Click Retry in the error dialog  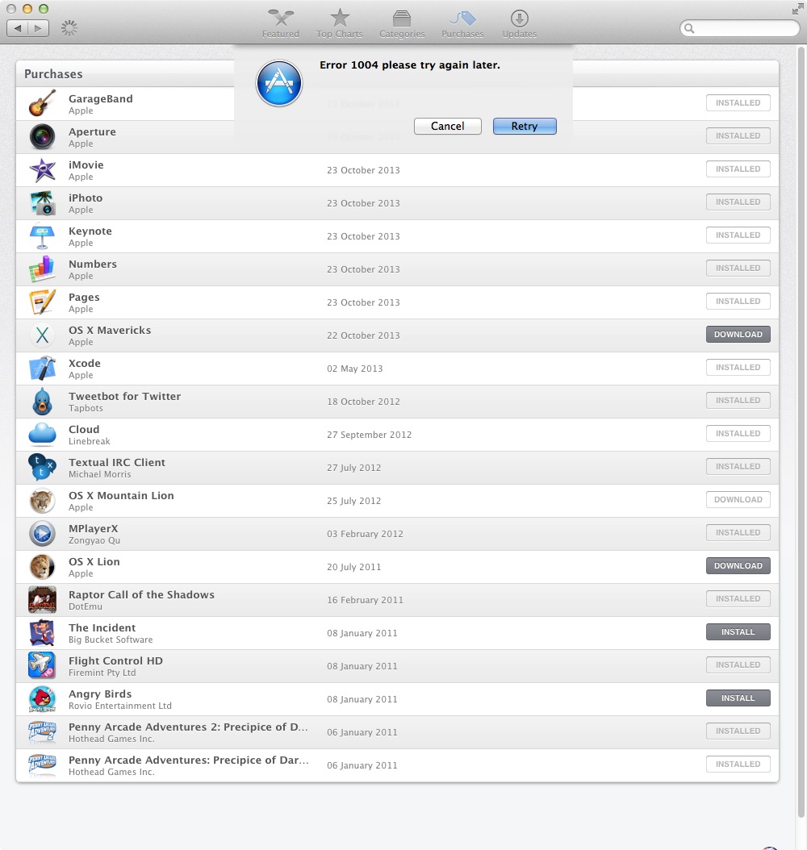click(x=525, y=126)
